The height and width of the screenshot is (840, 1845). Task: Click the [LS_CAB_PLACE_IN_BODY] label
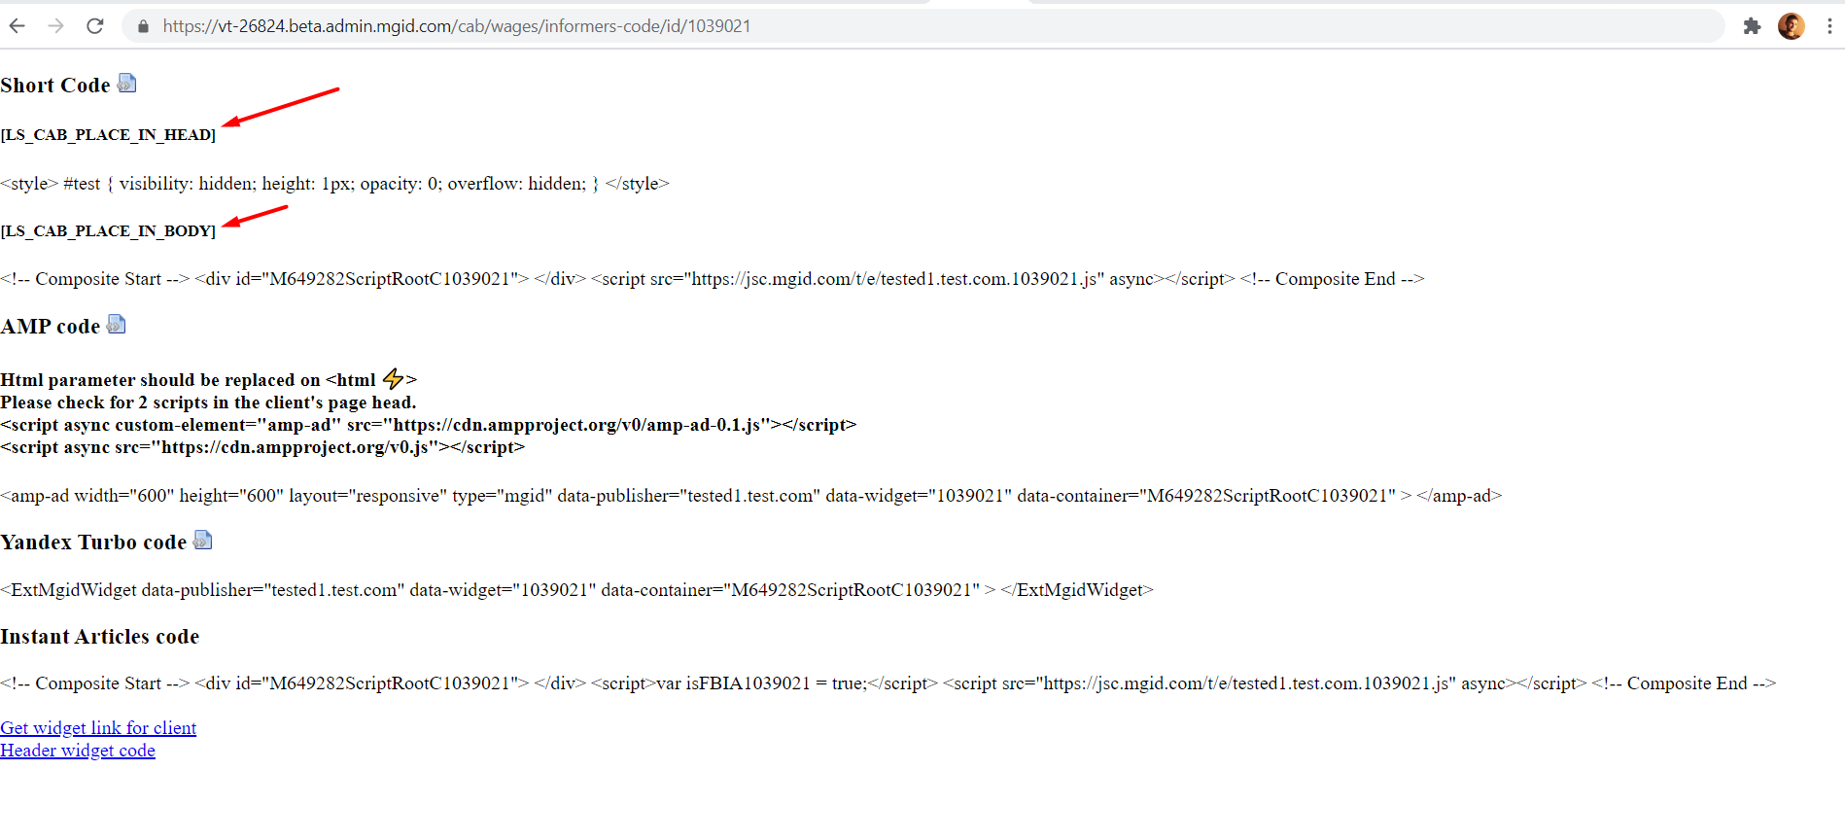point(108,231)
